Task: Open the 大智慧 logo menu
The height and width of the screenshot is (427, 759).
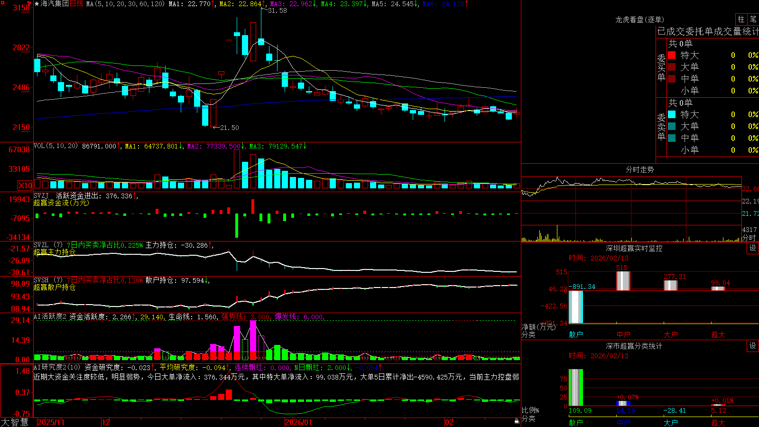Action: point(15,422)
